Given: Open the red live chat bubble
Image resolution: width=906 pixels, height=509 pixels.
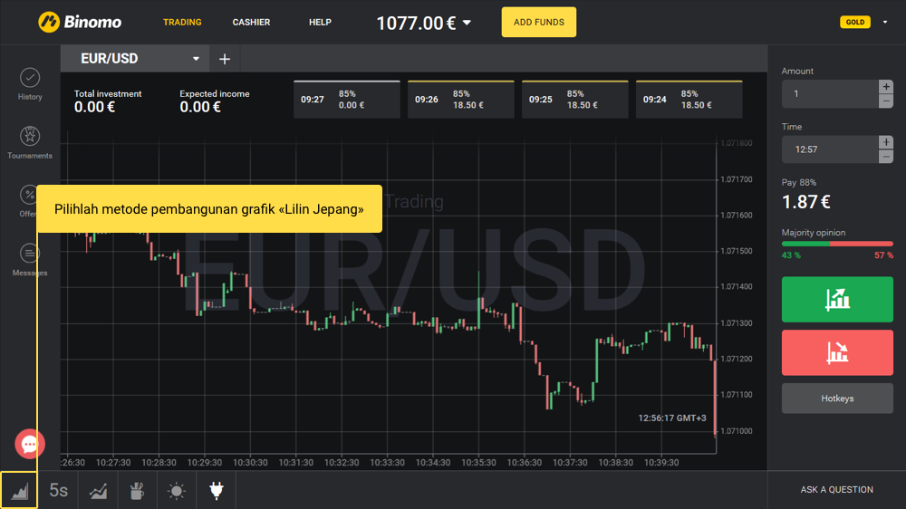Looking at the screenshot, I should (30, 444).
